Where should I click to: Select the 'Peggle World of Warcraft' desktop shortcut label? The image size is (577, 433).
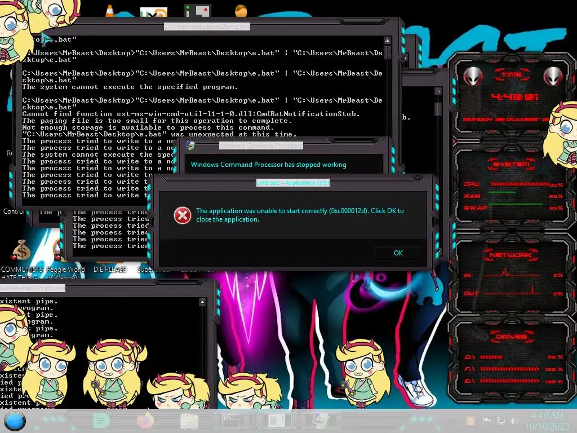pos(65,273)
